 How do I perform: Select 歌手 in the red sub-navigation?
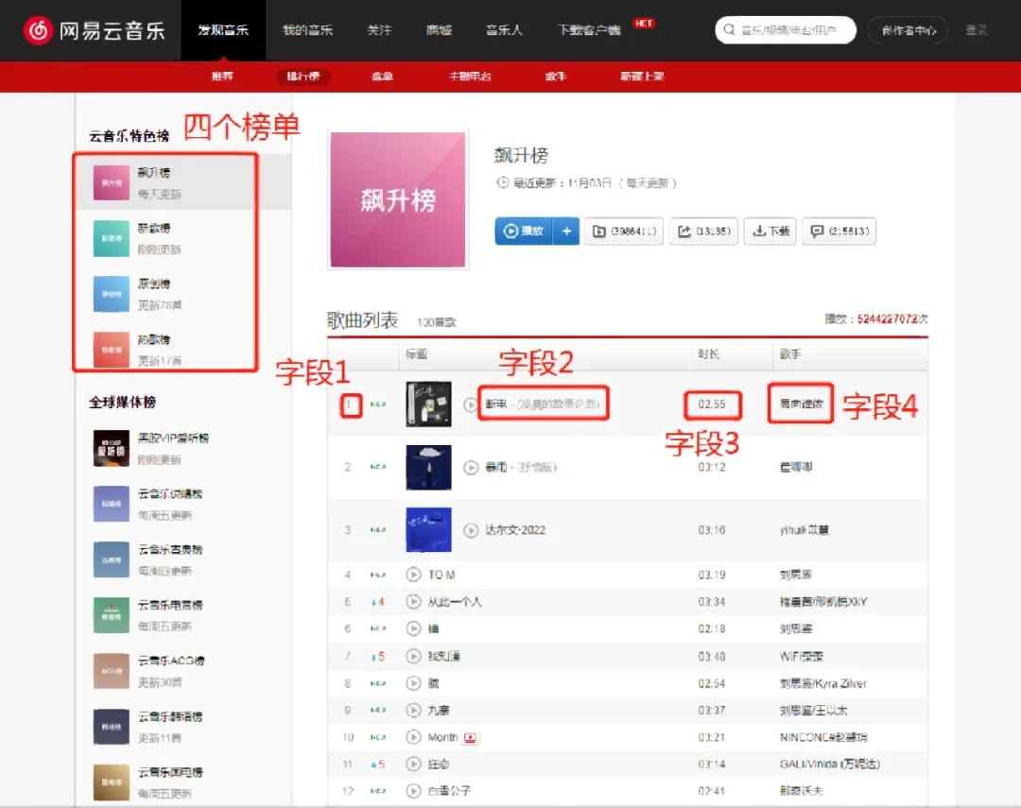[556, 77]
